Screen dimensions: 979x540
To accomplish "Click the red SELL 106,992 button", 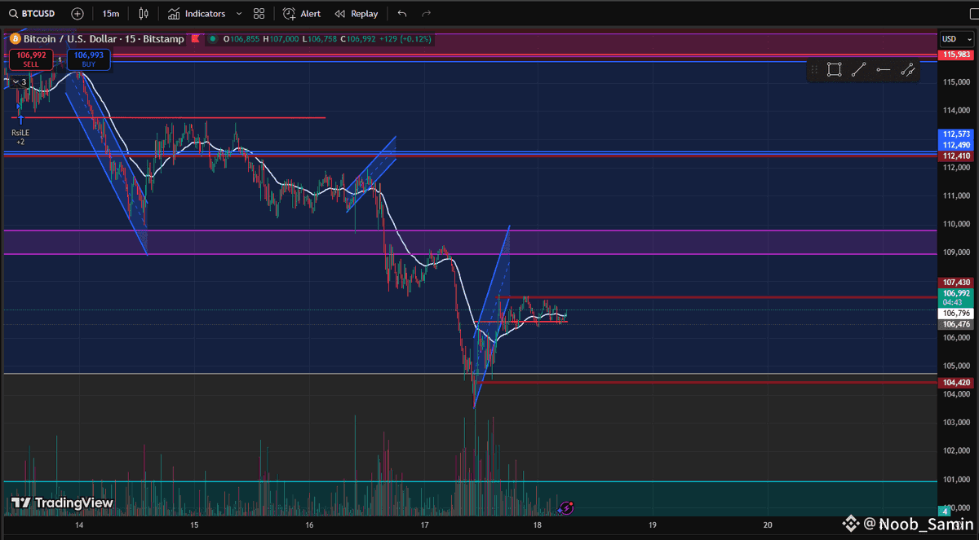I will tap(30, 59).
